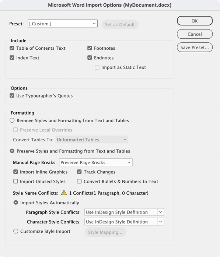Toggle the Footnotes checkbox
Image resolution: width=220 pixels, height=257 pixels.
(x=90, y=48)
